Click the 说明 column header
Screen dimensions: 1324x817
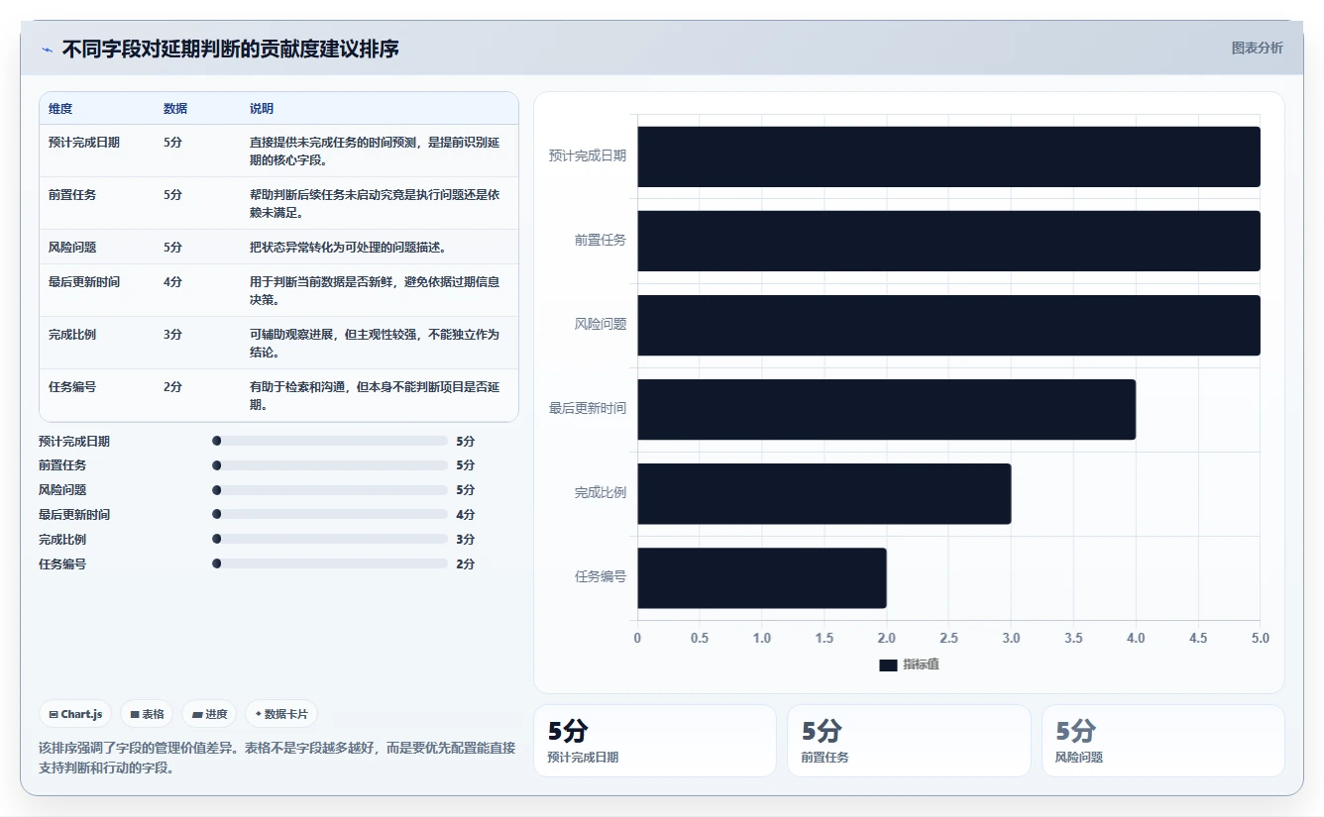(262, 108)
